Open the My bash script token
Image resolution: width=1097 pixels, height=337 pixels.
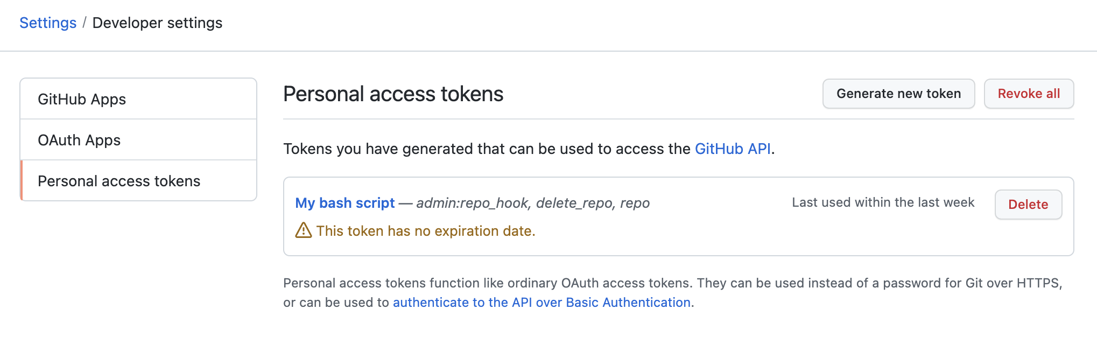point(345,203)
